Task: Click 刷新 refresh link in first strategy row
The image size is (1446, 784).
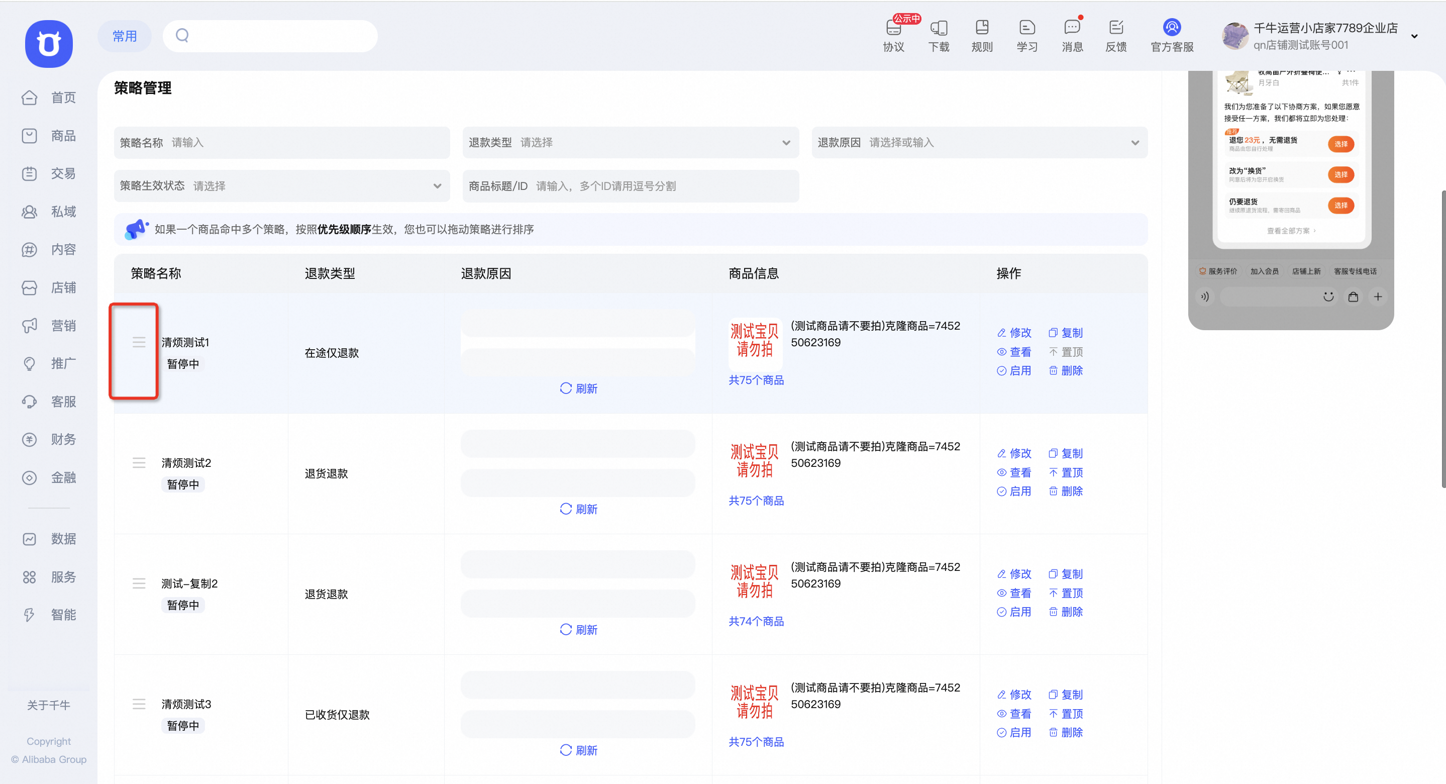Action: pyautogui.click(x=579, y=387)
